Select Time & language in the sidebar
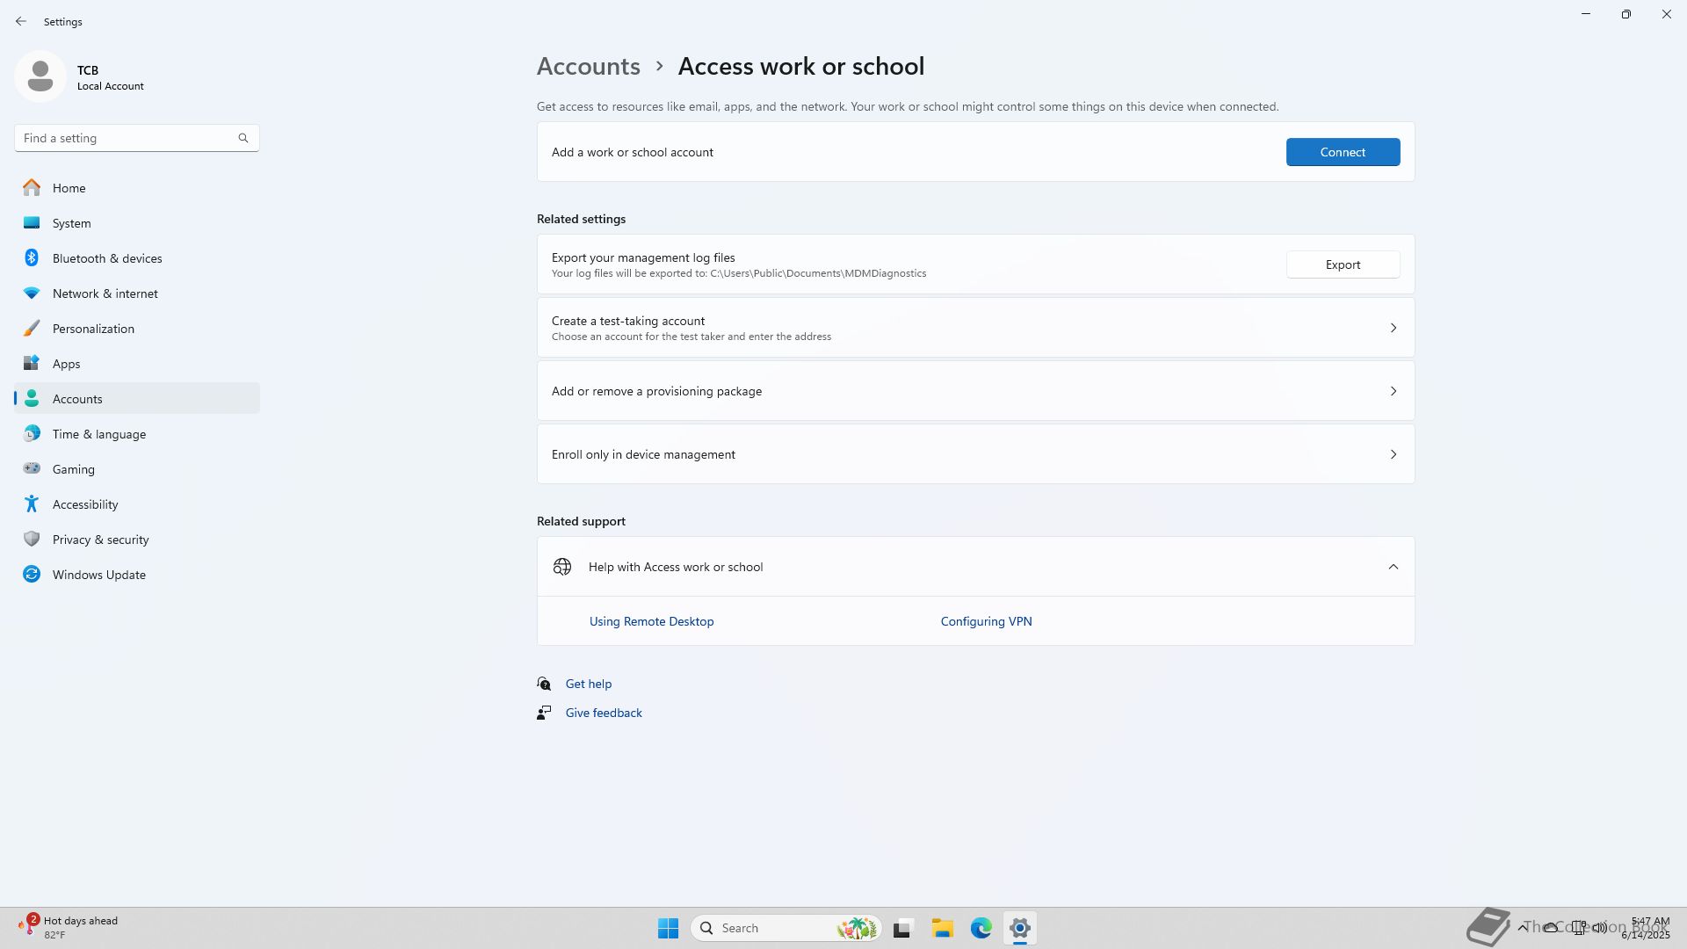1687x949 pixels. click(98, 434)
